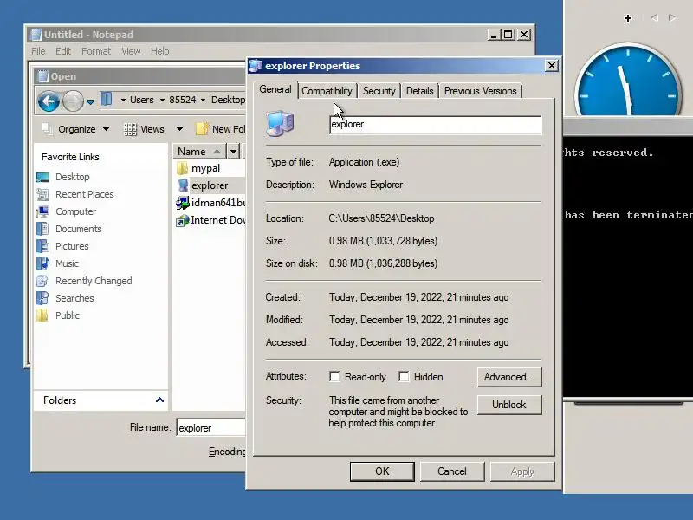Click the New Folder icon
The image size is (693, 520).
[202, 129]
